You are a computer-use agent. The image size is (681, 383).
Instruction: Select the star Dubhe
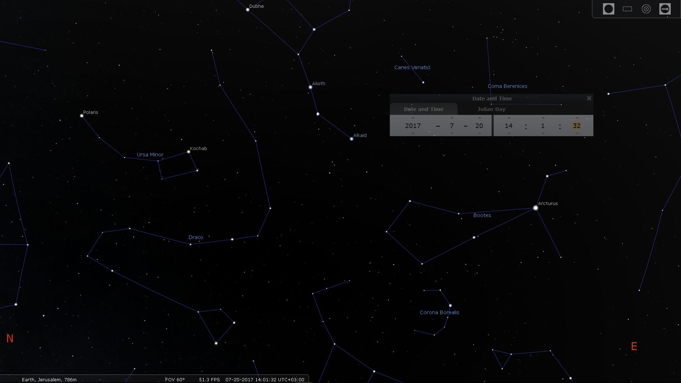pos(248,10)
